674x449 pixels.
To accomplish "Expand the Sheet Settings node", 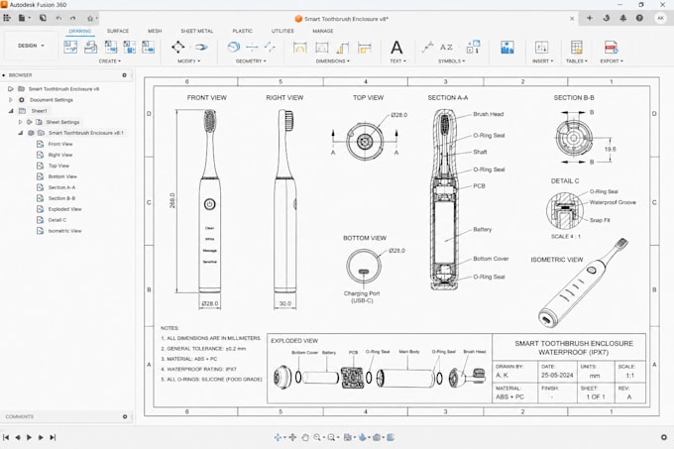I will 20,122.
